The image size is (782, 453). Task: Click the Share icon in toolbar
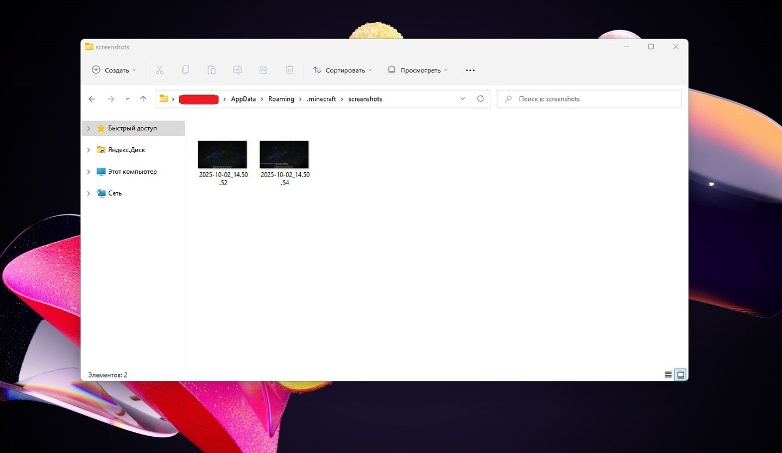(x=263, y=70)
